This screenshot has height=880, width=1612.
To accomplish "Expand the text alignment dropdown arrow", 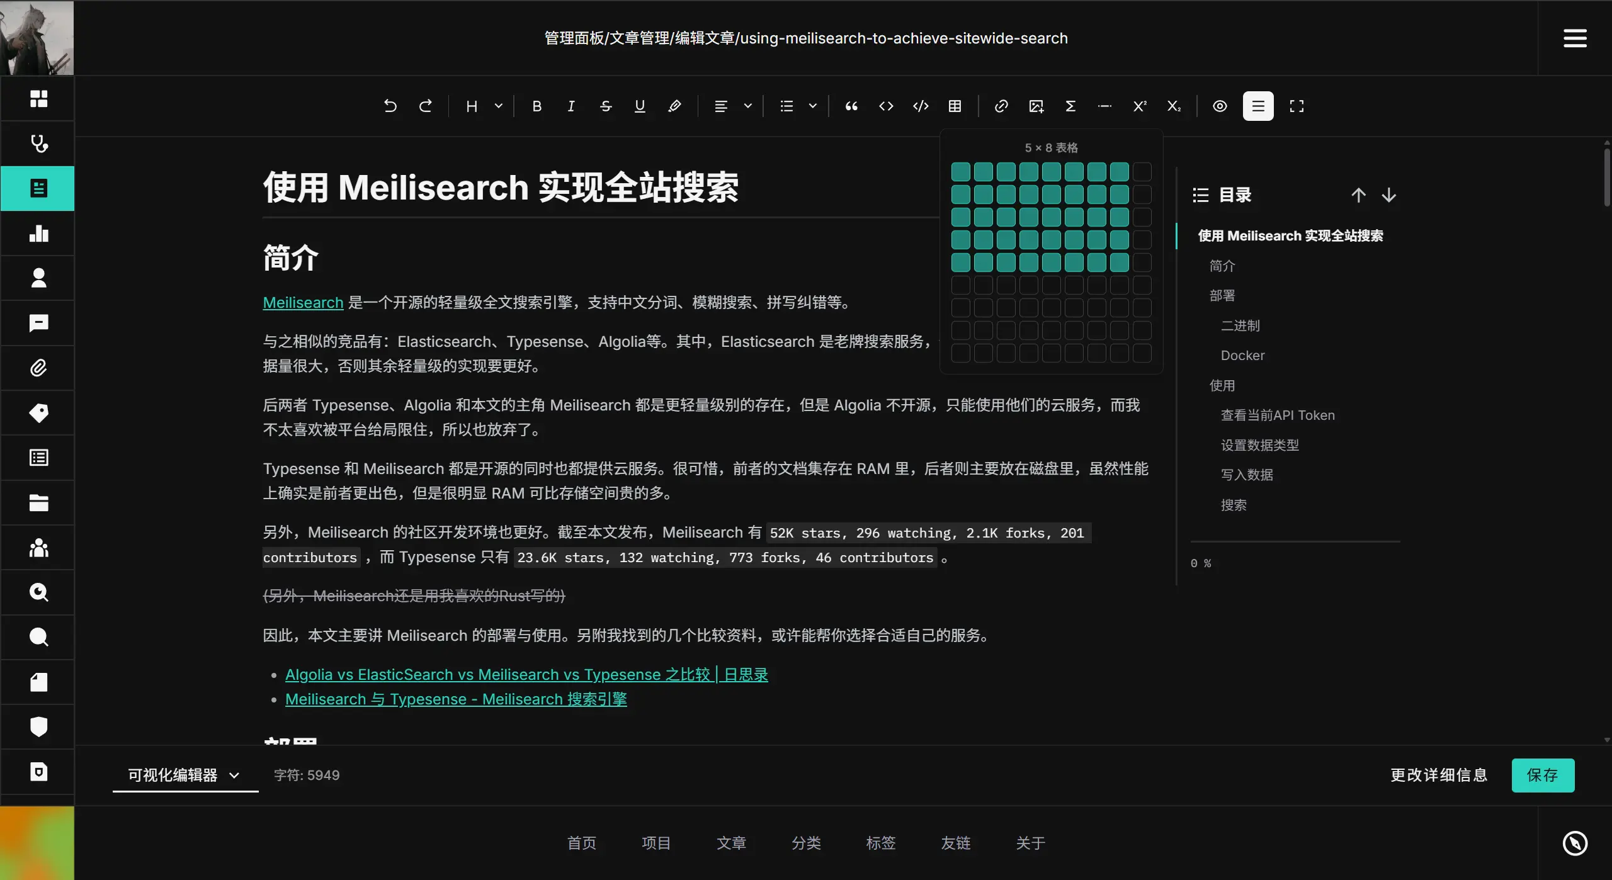I will click(x=747, y=106).
